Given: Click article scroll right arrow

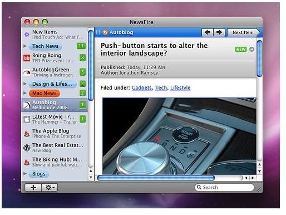Looking at the screenshot, I should [253, 178].
